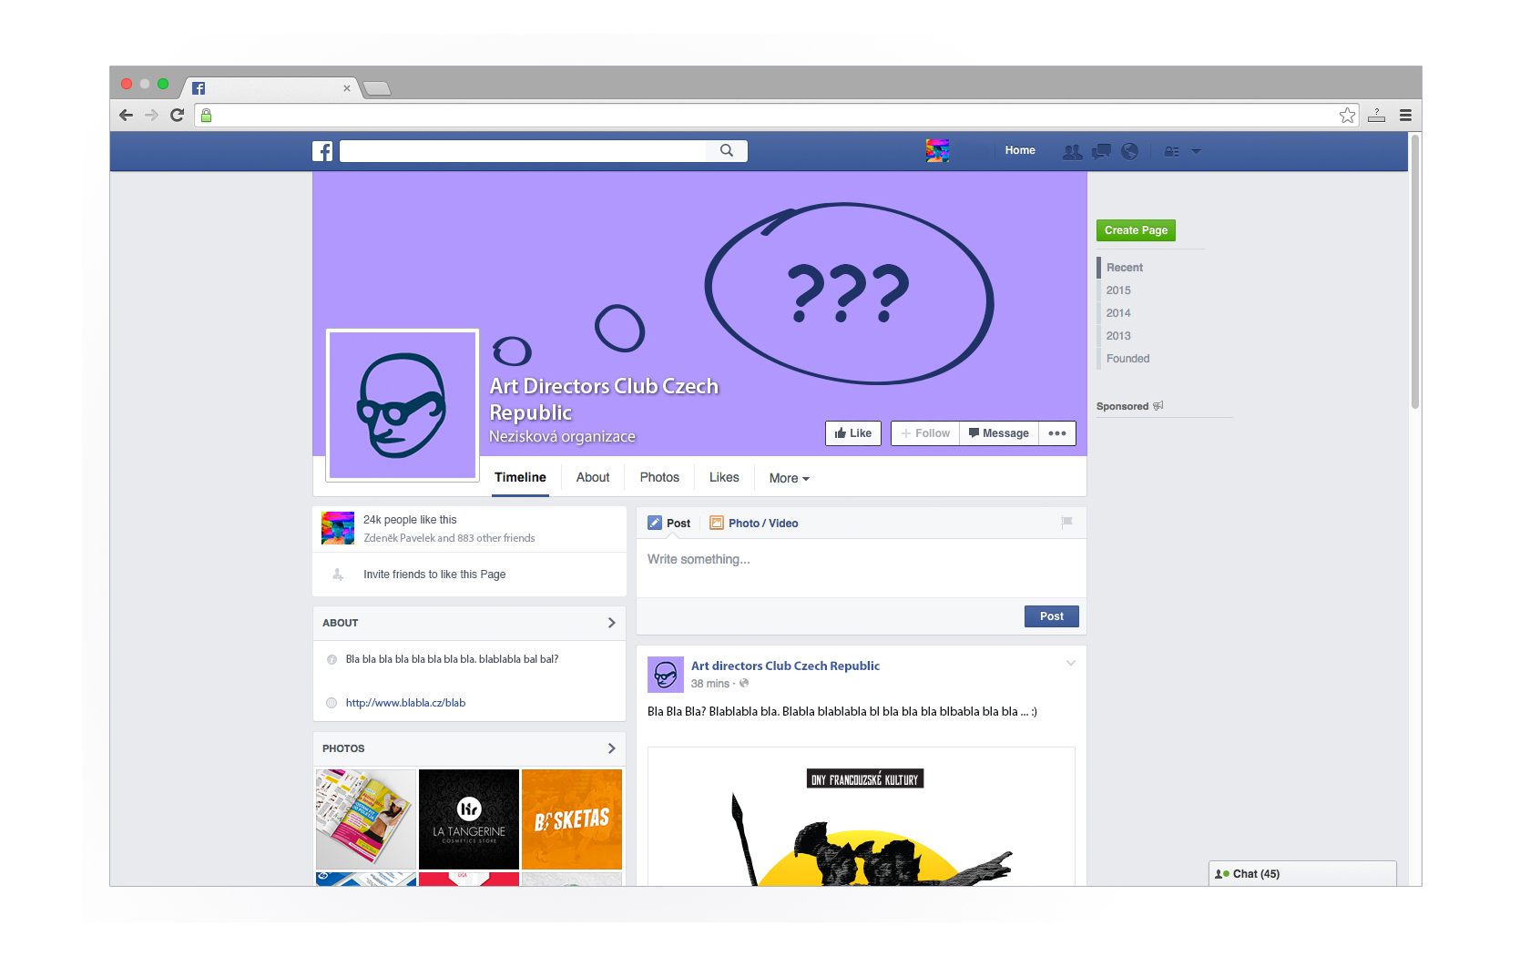
Task: Click the search magnifier icon
Action: click(726, 151)
